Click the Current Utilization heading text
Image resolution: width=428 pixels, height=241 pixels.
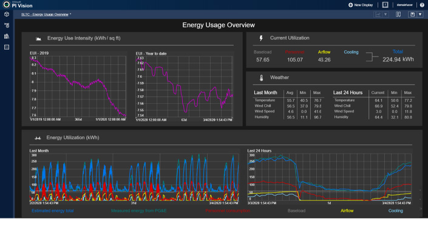pyautogui.click(x=290, y=38)
